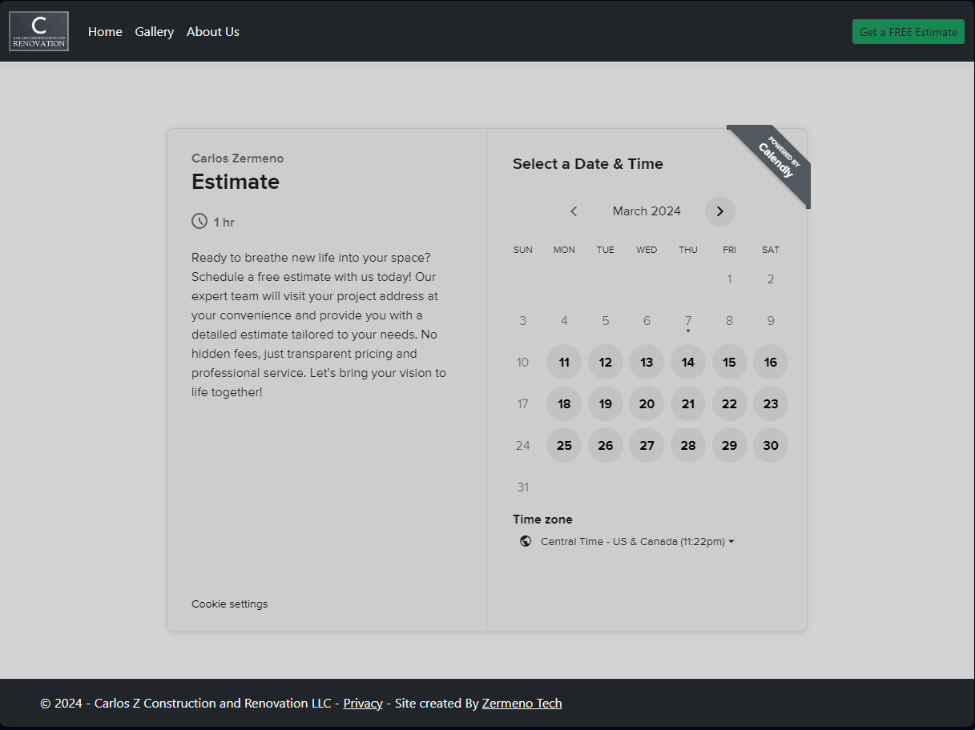Go to next month arrow

[719, 211]
